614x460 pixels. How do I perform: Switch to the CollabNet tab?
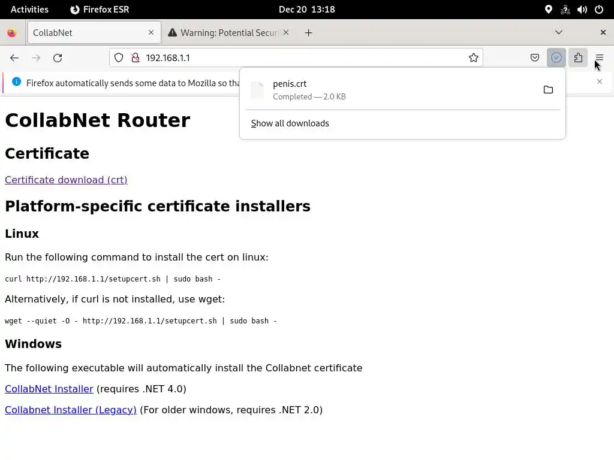tap(94, 32)
